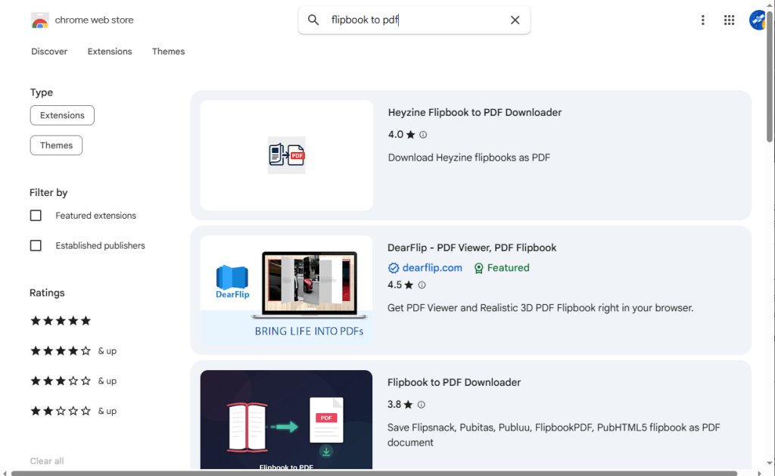This screenshot has height=476, width=775.
Task: Filter by five-star ratings
Action: click(x=61, y=321)
